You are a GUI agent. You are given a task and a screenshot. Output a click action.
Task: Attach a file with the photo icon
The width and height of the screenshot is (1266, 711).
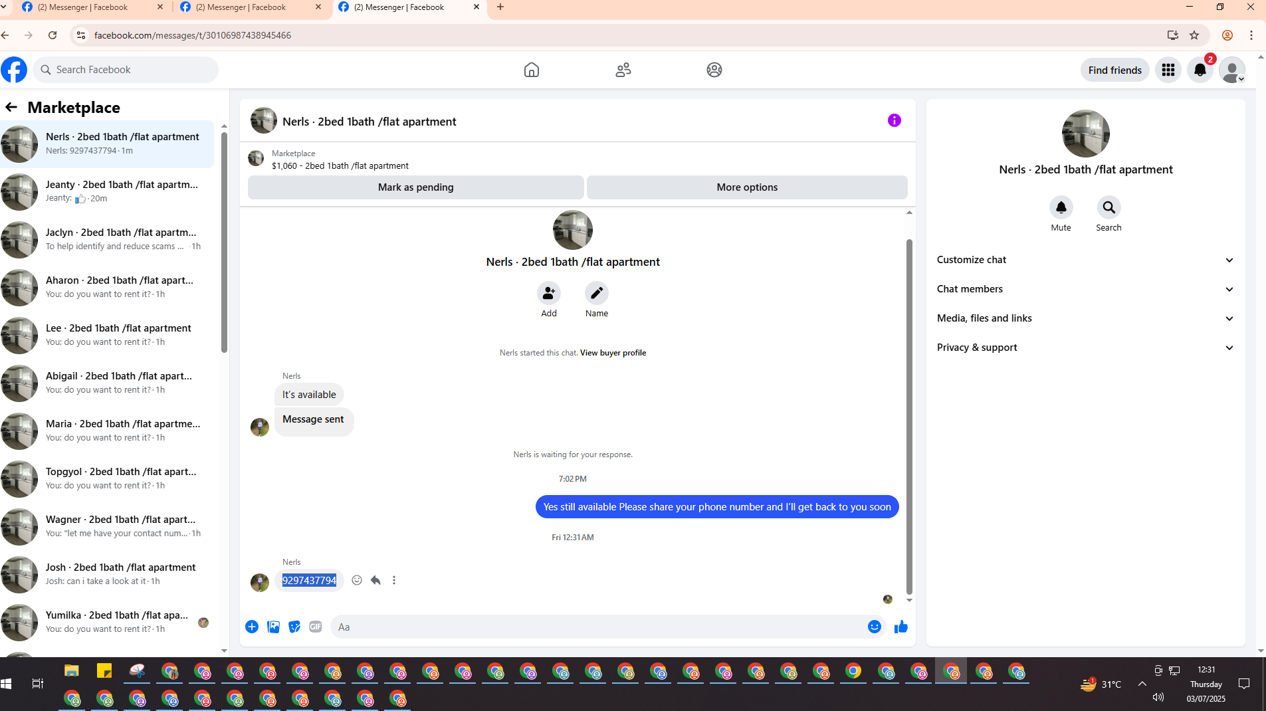[273, 627]
